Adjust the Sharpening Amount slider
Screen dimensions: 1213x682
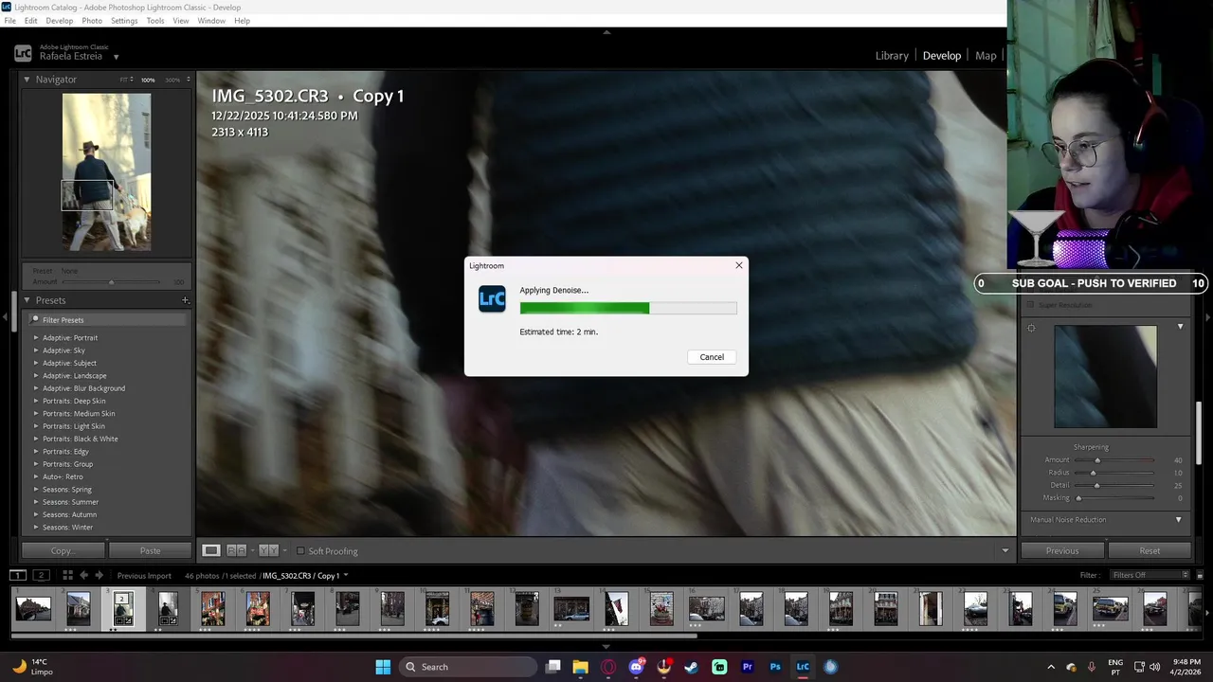point(1097,460)
